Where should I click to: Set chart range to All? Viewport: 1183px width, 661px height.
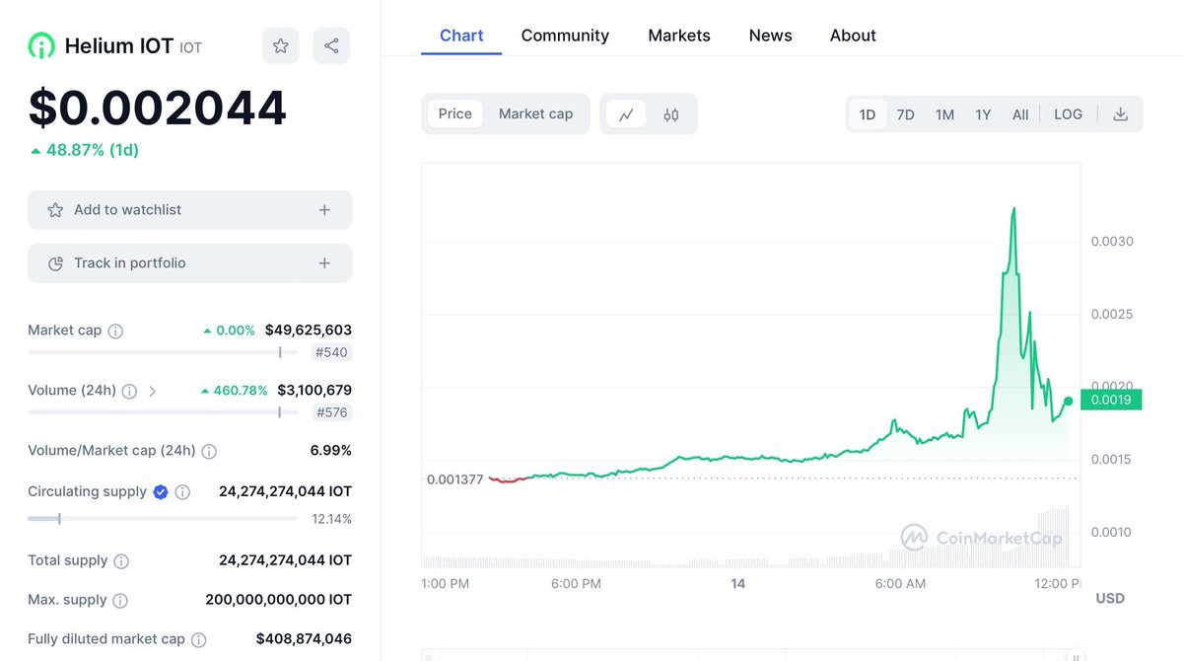(x=1020, y=114)
